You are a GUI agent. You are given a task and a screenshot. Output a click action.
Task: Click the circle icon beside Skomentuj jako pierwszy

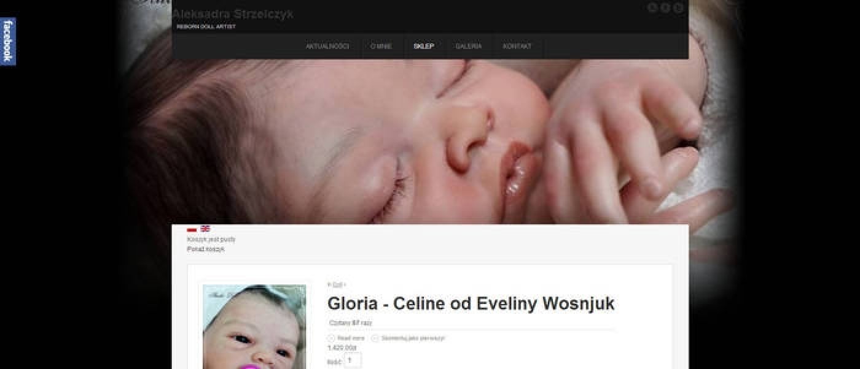[375, 338]
